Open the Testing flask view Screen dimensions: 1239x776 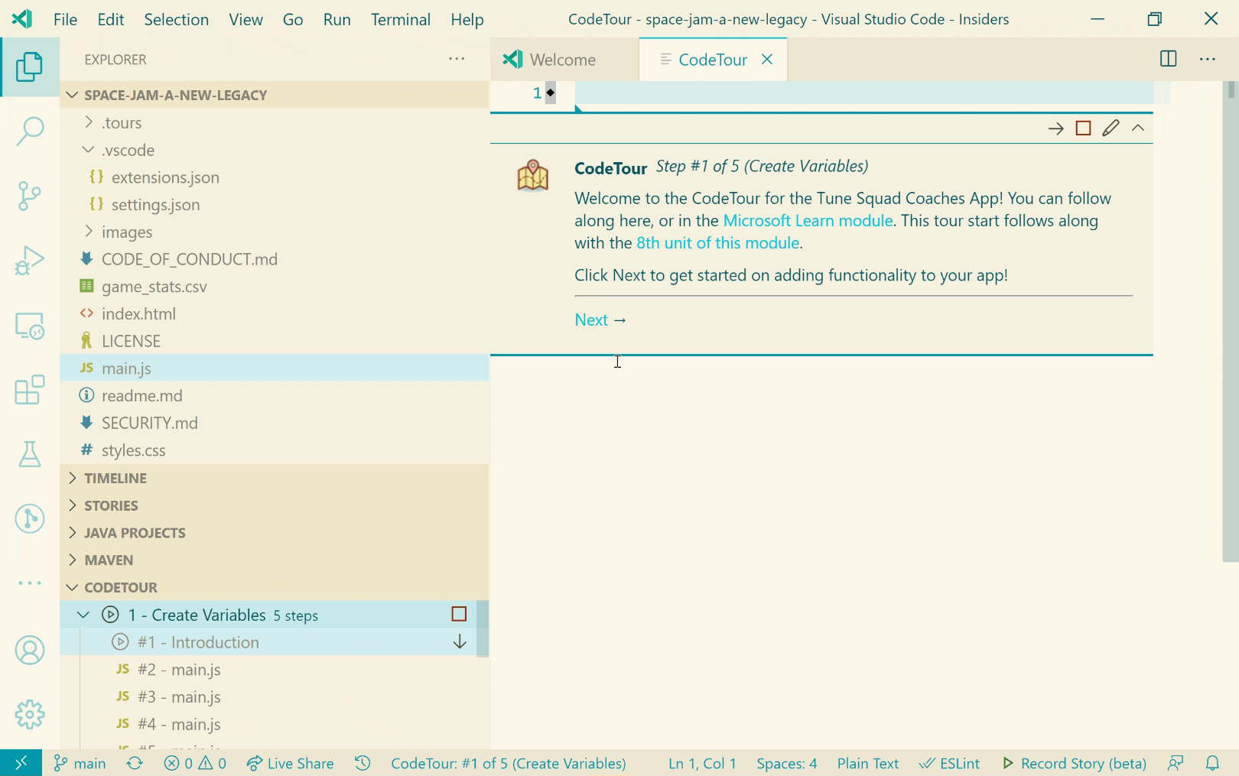(x=30, y=455)
